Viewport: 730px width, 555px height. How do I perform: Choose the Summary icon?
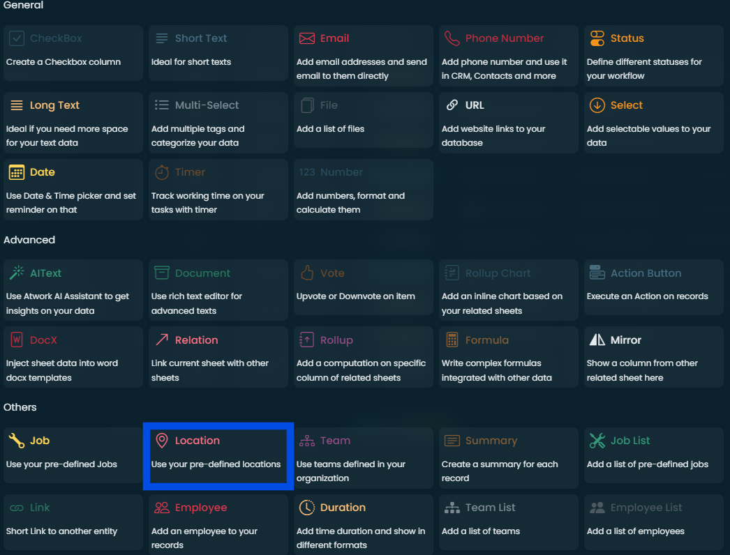click(452, 440)
